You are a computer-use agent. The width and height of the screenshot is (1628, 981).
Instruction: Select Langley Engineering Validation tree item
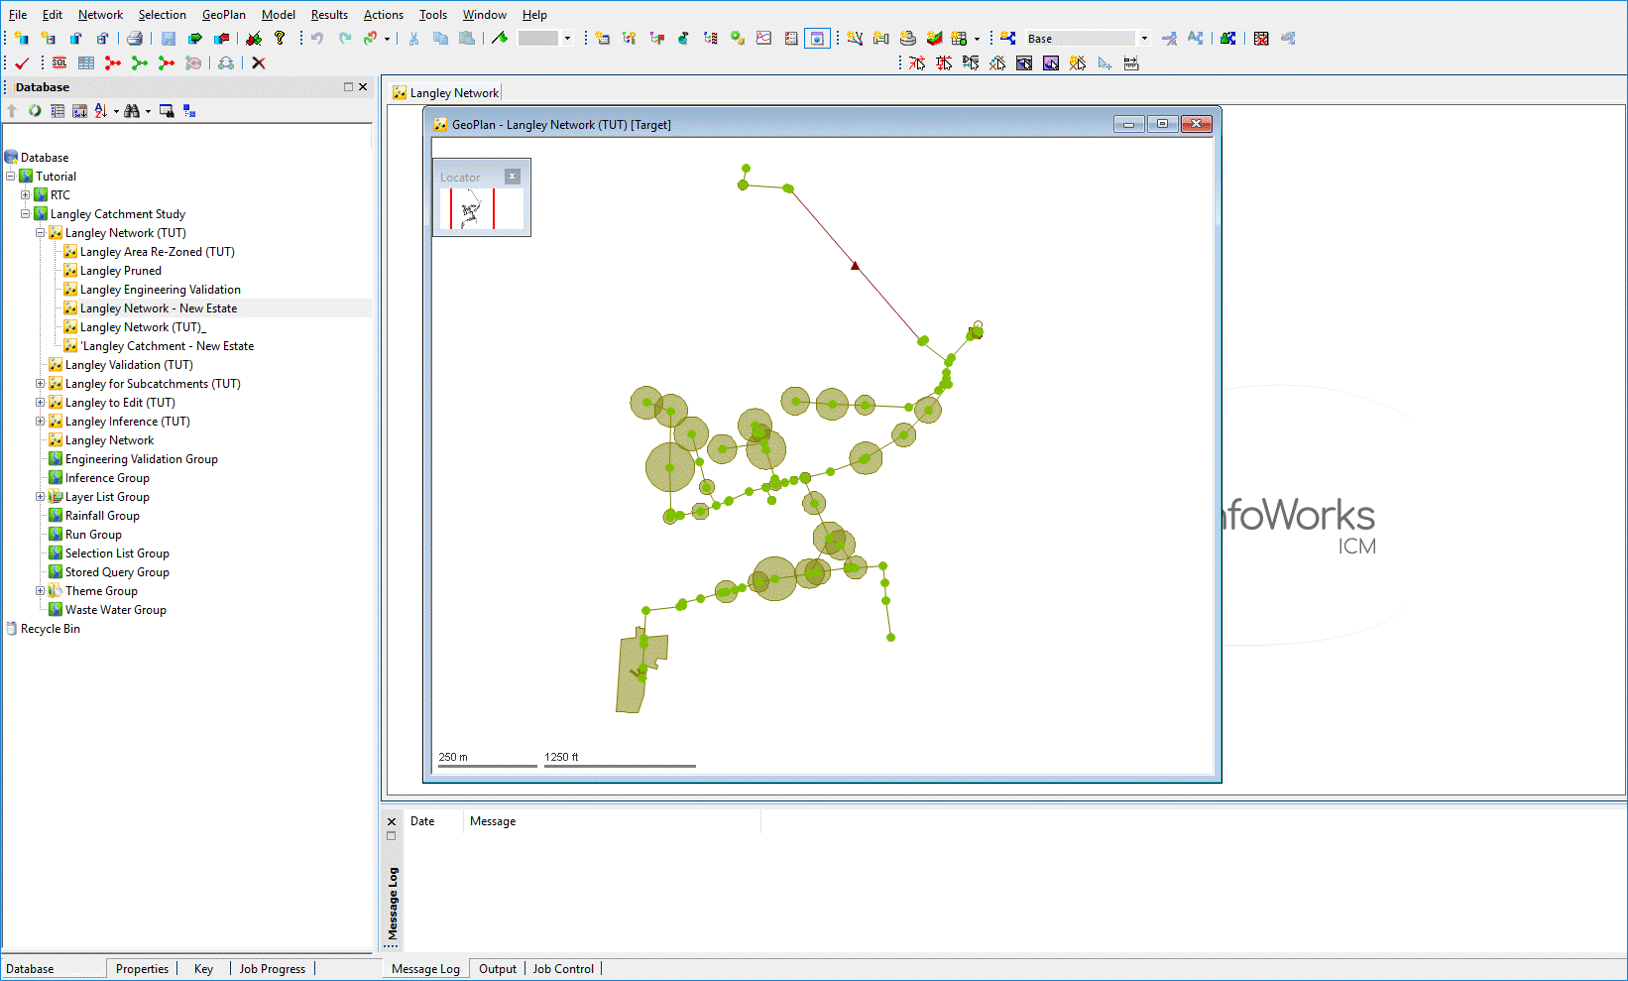(x=161, y=290)
